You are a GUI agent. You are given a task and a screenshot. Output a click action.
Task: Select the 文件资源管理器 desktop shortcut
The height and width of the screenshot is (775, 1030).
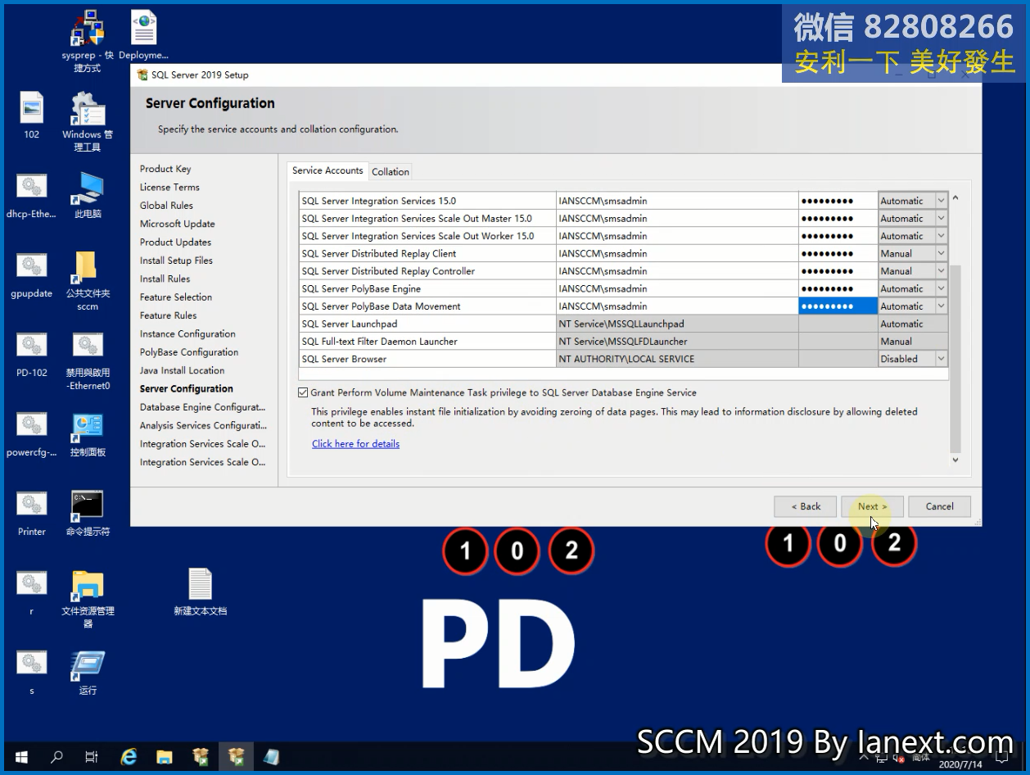click(x=88, y=599)
